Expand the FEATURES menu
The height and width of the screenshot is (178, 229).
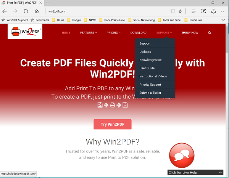click(x=89, y=33)
